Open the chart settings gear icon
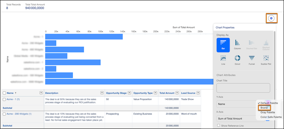Image resolution: width=284 pixels, height=129 pixels. [271, 18]
